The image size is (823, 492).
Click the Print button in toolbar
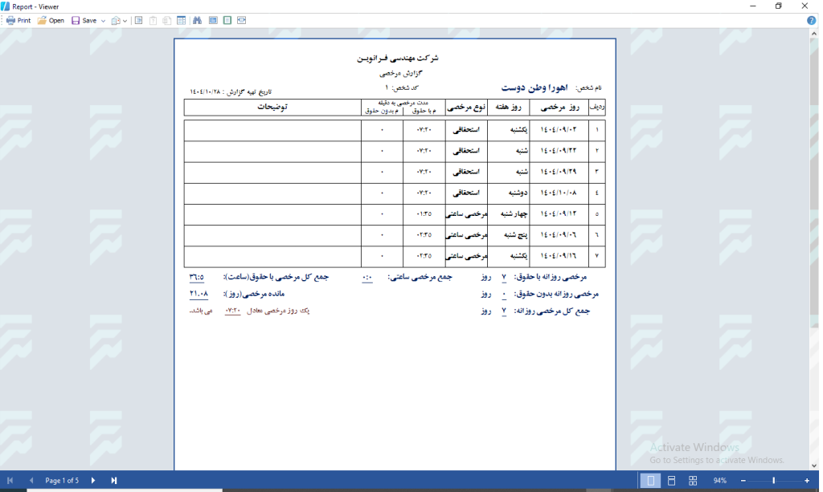pos(18,20)
